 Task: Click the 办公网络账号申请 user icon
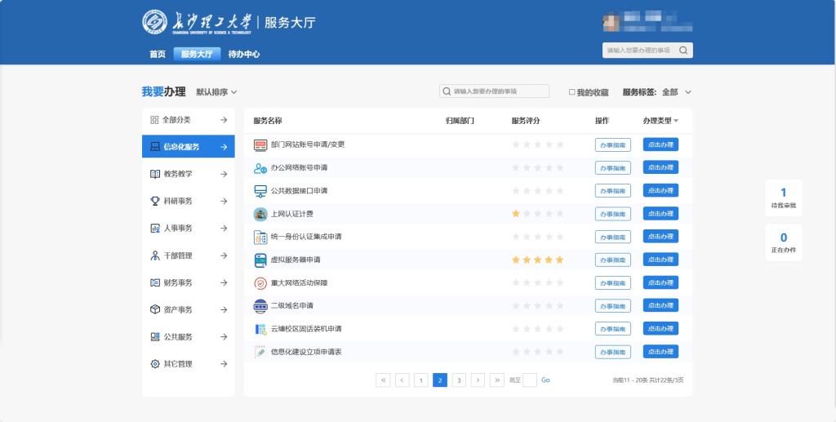click(x=260, y=168)
